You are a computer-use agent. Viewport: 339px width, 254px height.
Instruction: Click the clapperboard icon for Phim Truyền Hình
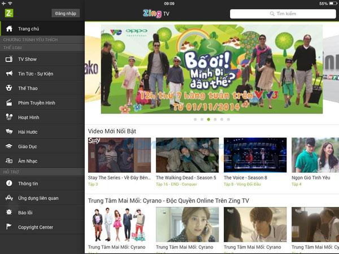pos(9,103)
